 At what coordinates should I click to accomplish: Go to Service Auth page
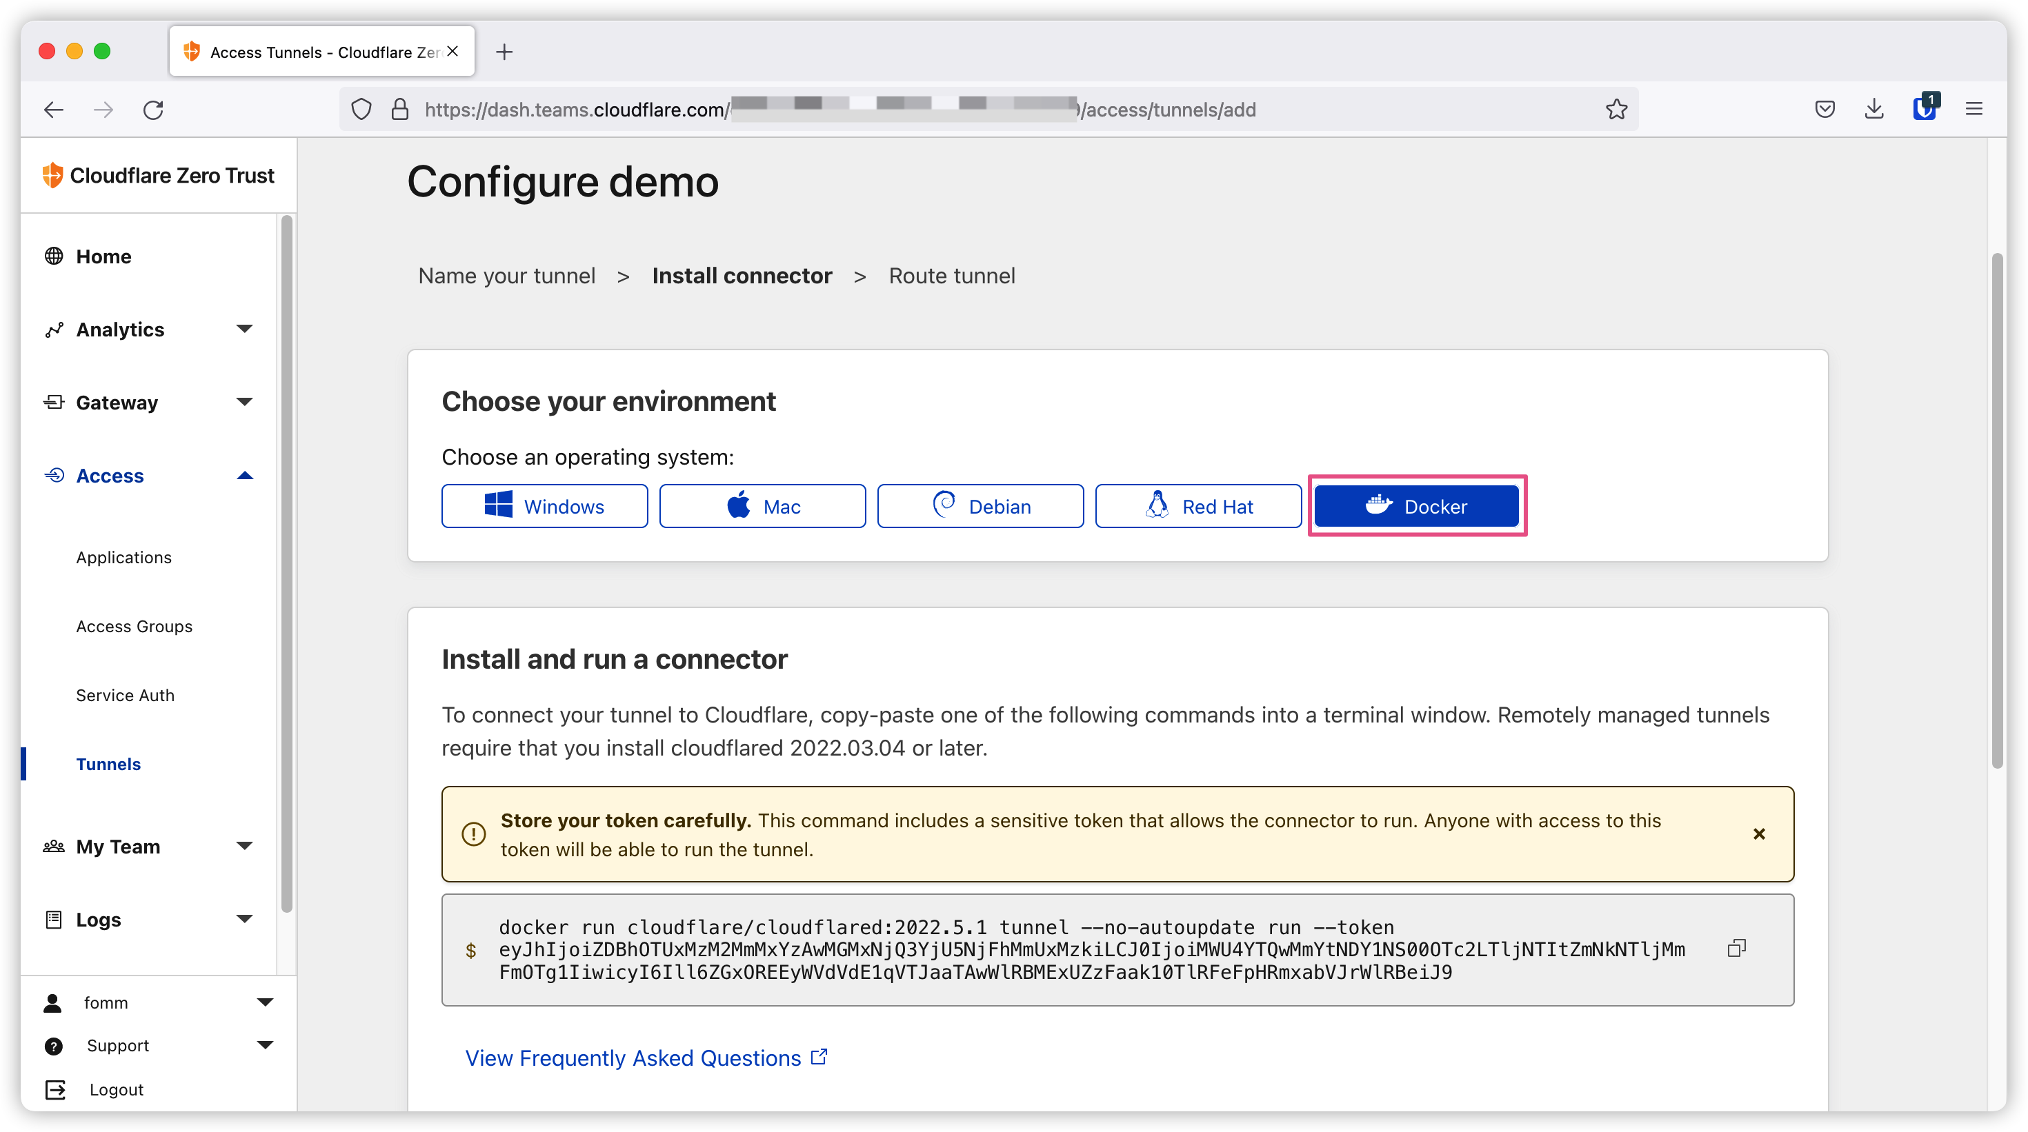point(125,696)
